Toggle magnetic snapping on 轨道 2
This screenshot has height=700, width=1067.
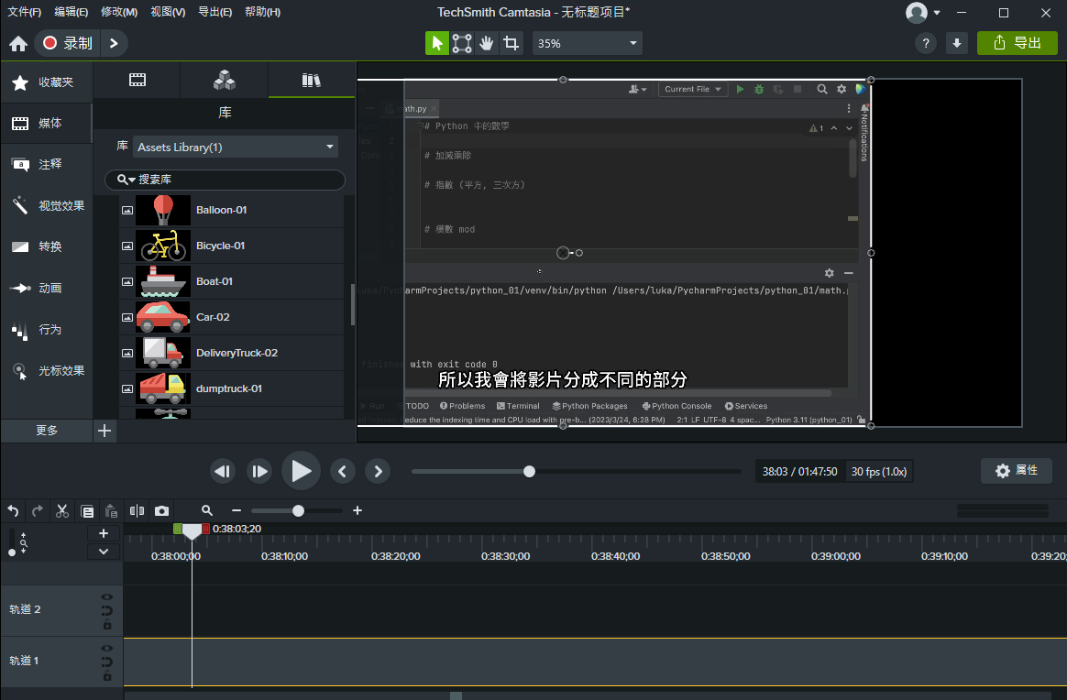106,611
